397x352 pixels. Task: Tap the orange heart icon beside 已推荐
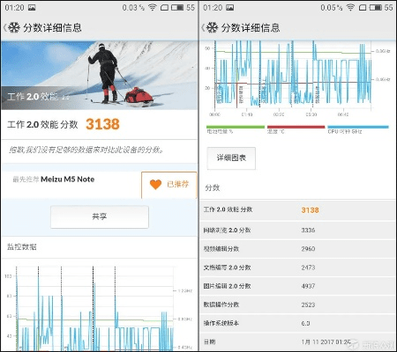(x=155, y=184)
